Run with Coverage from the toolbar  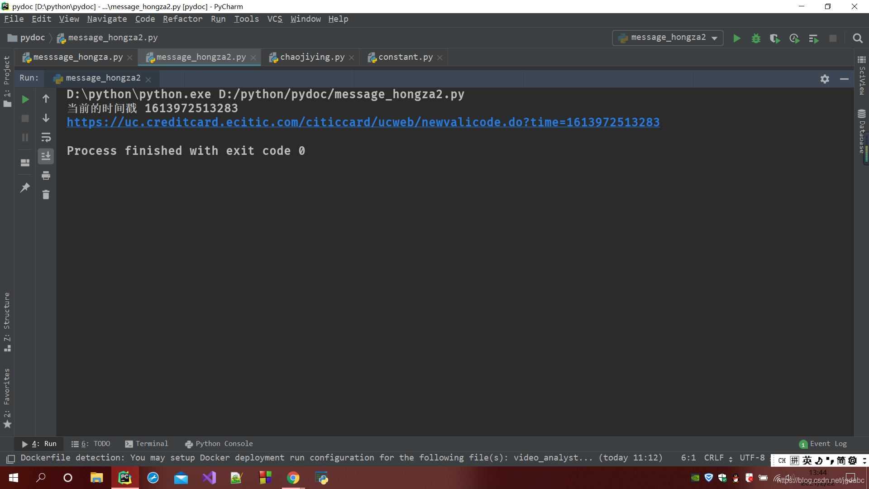[x=775, y=38]
